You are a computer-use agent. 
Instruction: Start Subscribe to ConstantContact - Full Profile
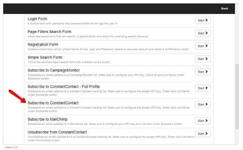(203, 88)
